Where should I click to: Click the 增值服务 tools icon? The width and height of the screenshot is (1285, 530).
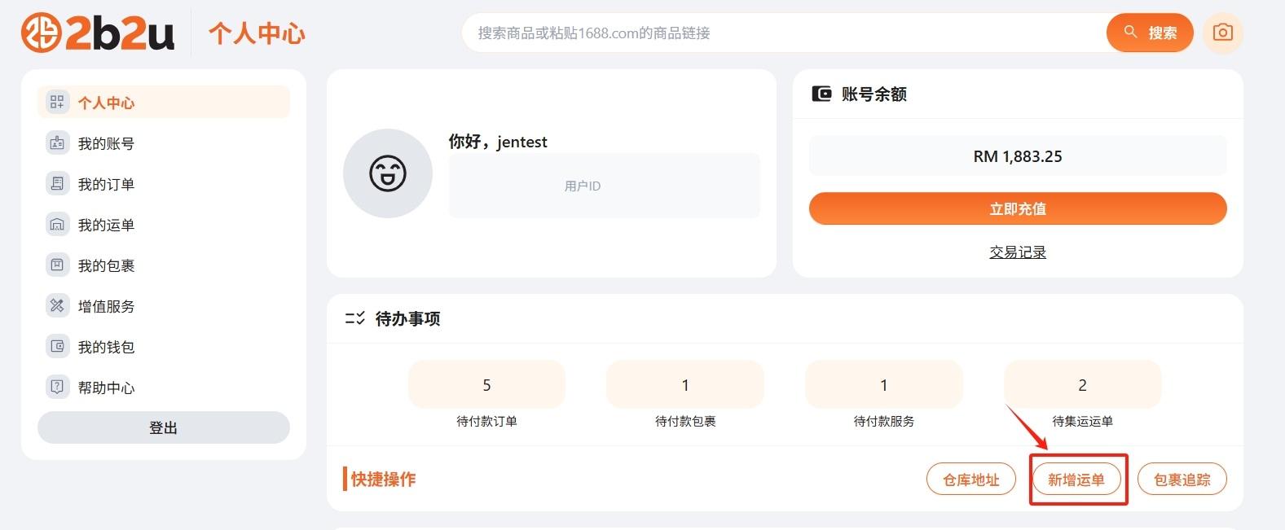[57, 306]
